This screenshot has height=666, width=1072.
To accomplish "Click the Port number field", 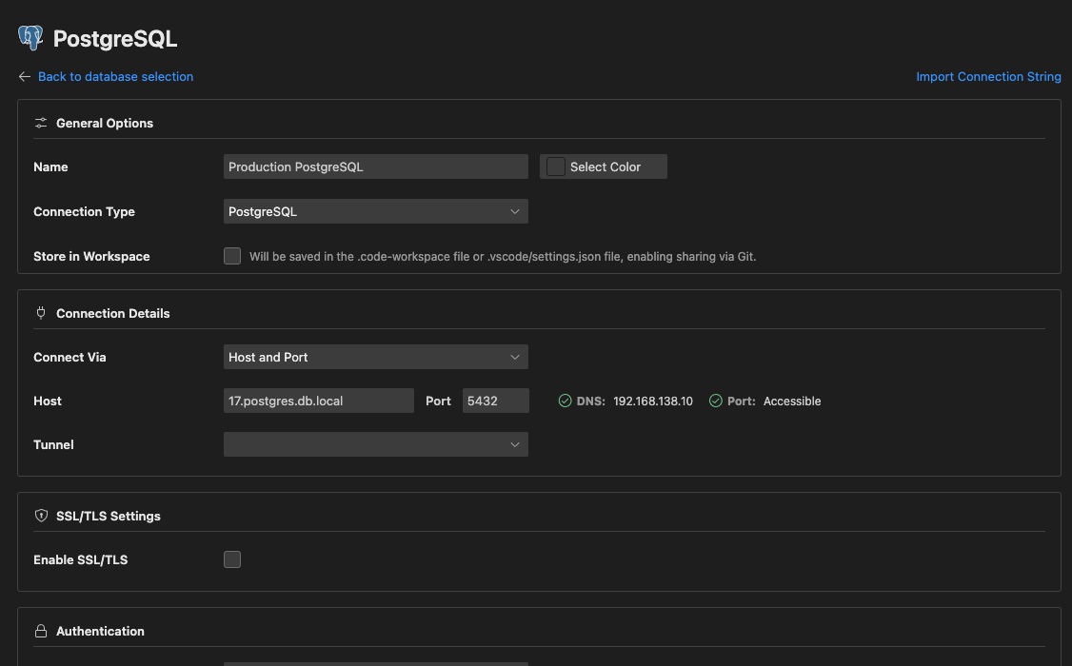I will click(495, 401).
